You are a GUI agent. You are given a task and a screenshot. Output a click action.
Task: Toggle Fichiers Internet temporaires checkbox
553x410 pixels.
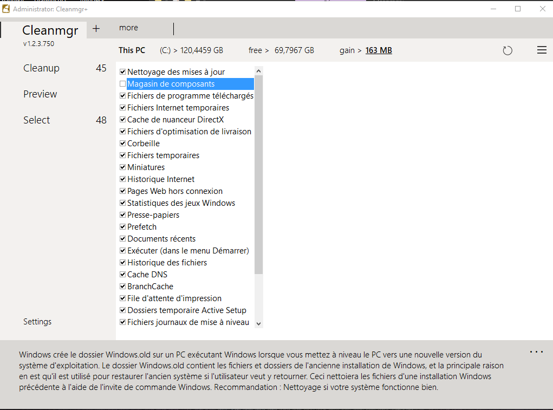(123, 108)
